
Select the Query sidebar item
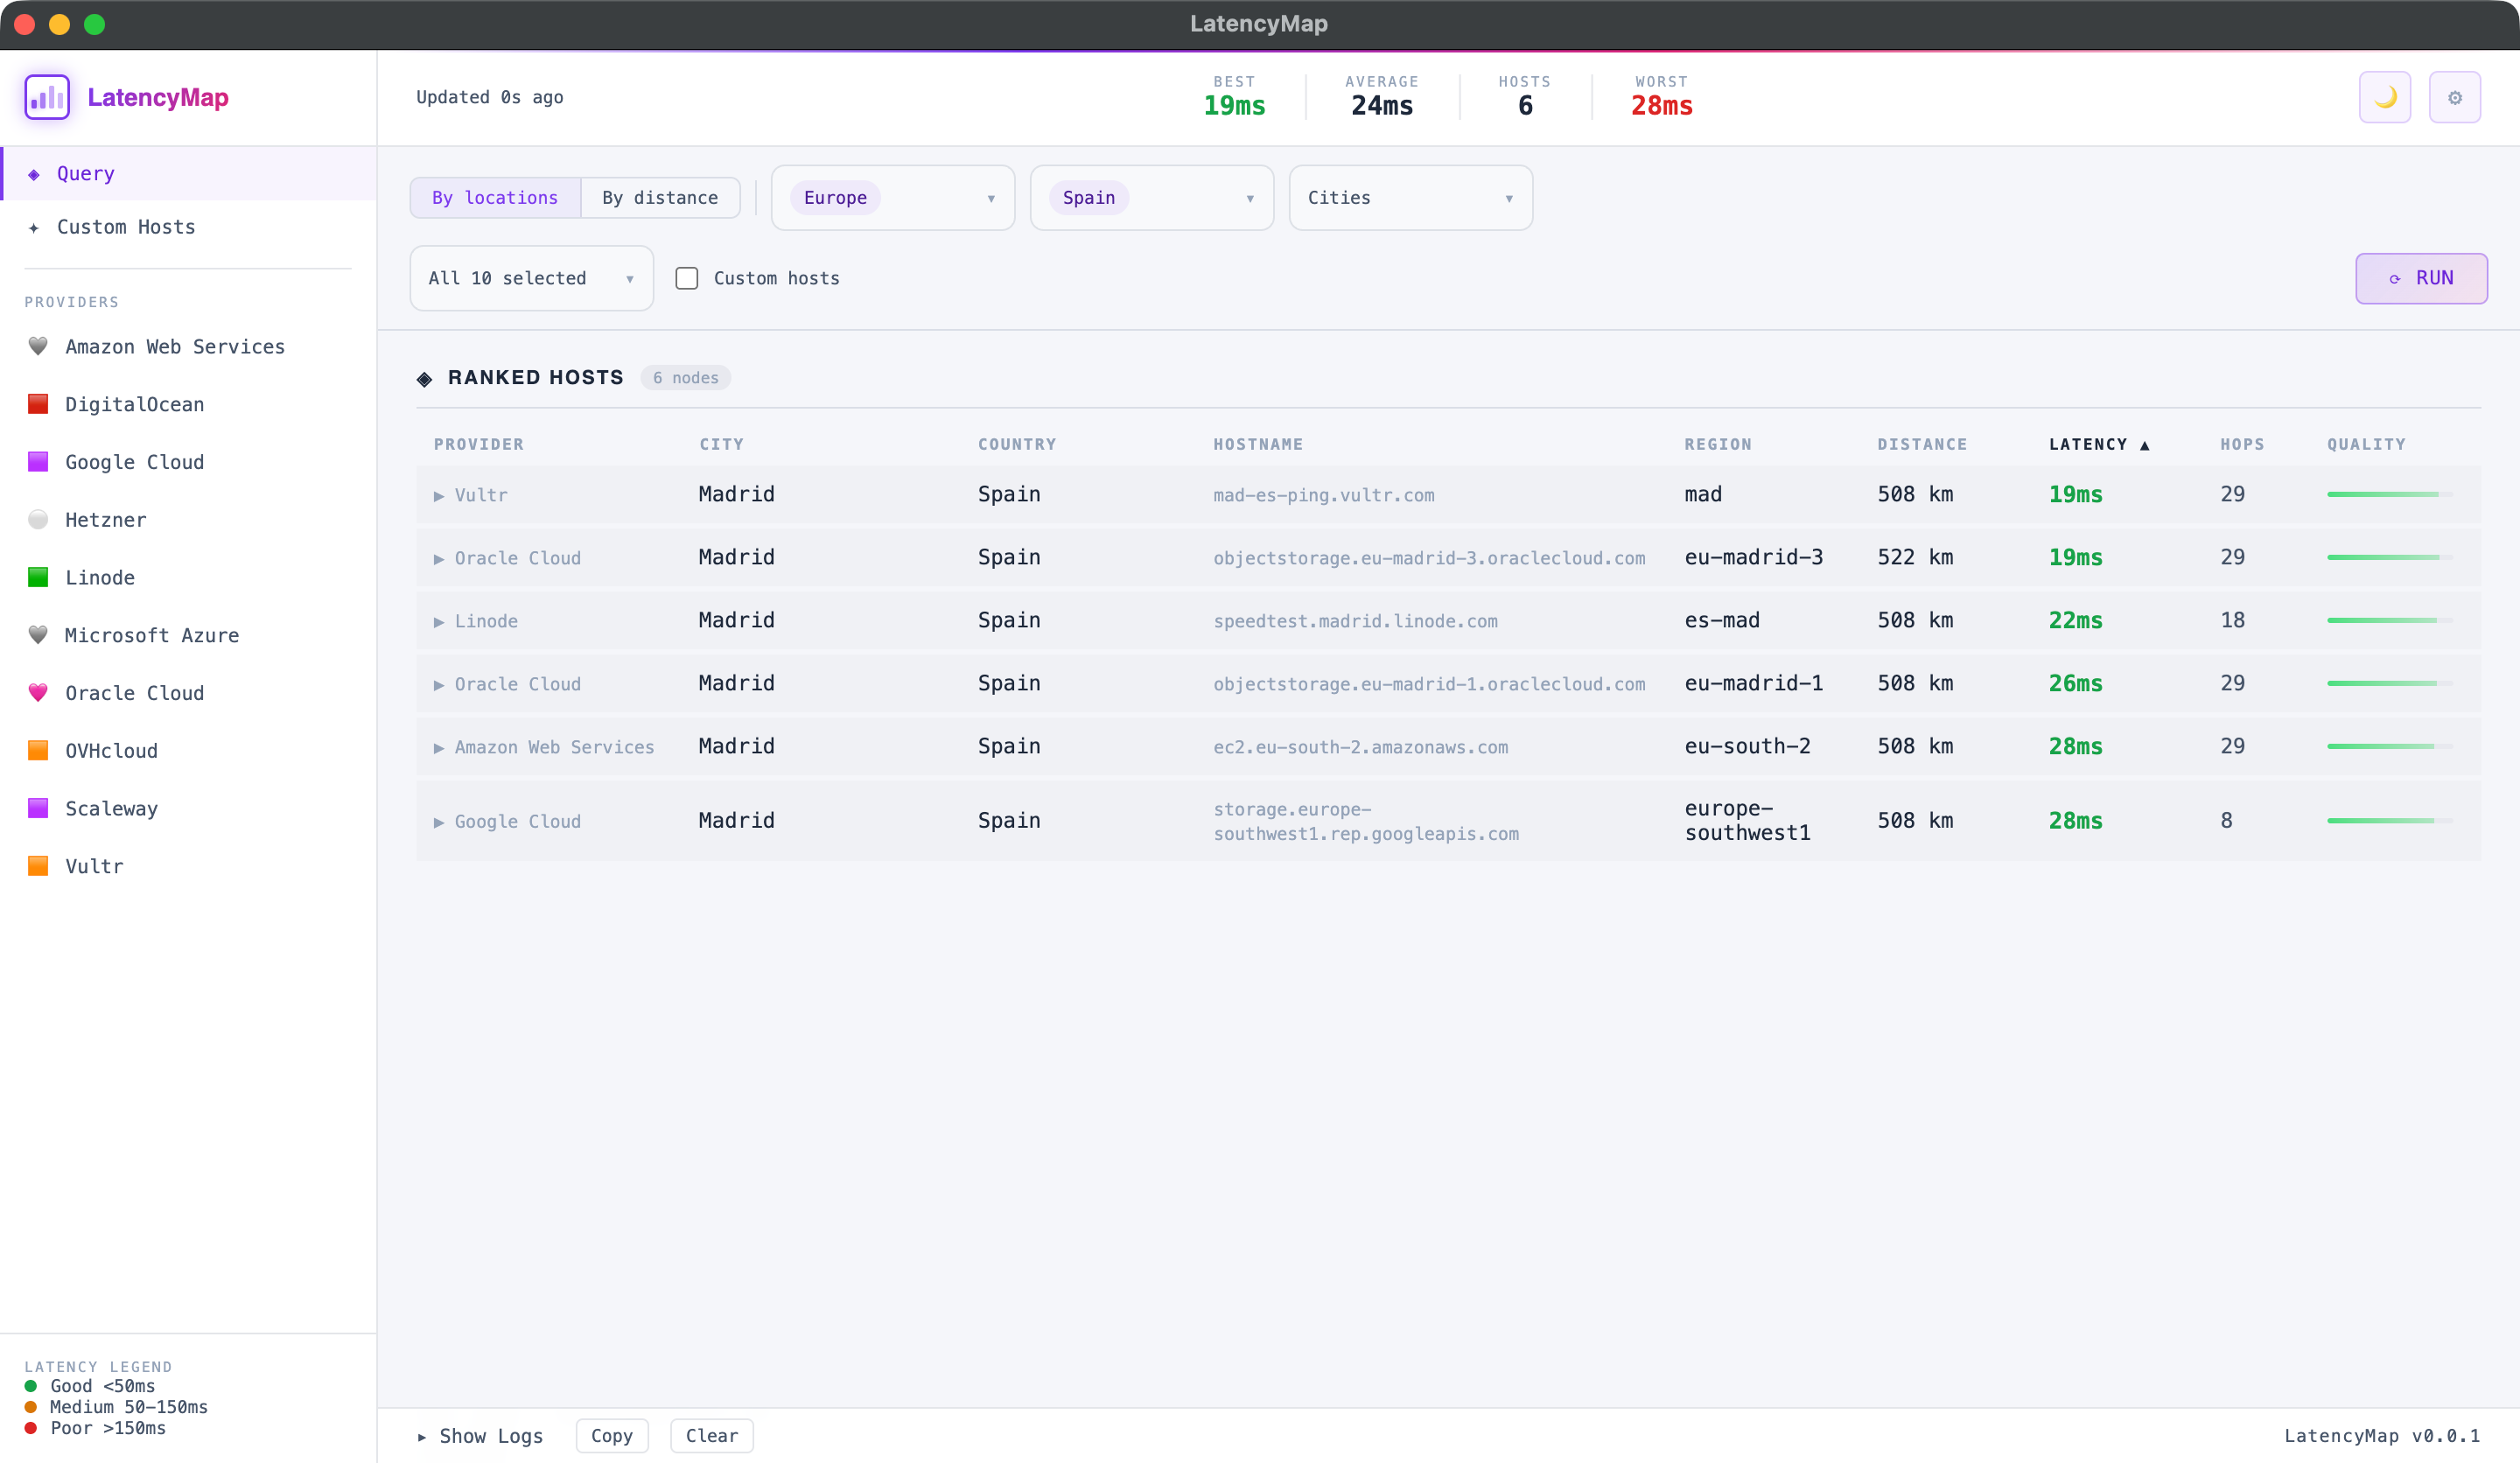coord(86,173)
